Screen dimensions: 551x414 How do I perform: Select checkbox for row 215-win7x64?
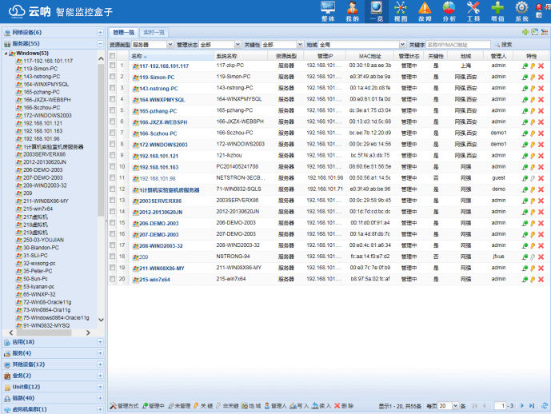pyautogui.click(x=113, y=280)
